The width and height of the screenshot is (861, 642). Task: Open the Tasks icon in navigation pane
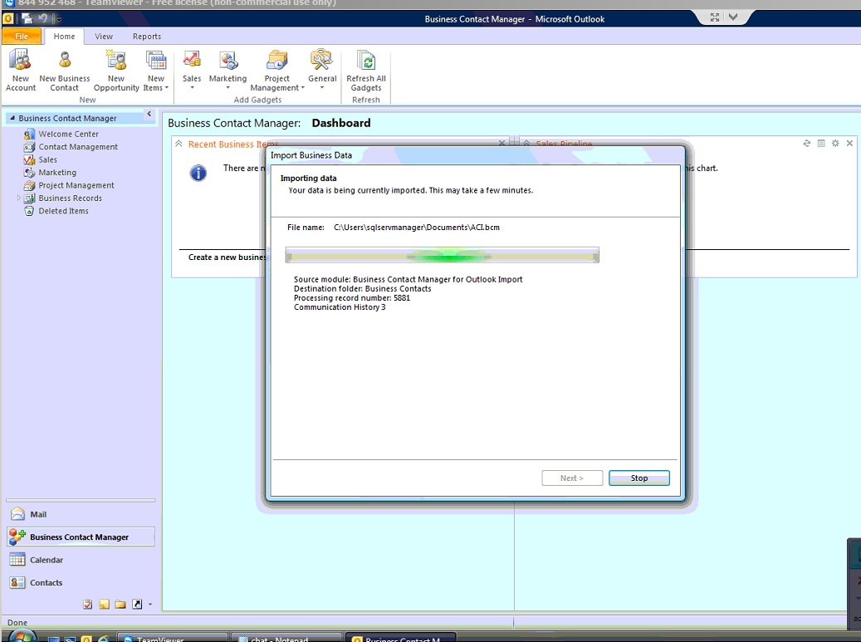88,604
